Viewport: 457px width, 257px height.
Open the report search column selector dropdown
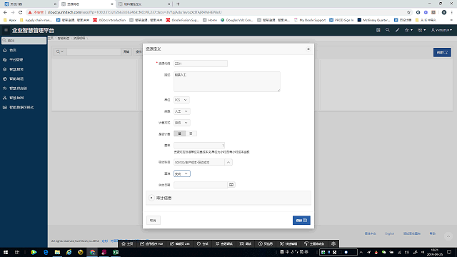60,51
